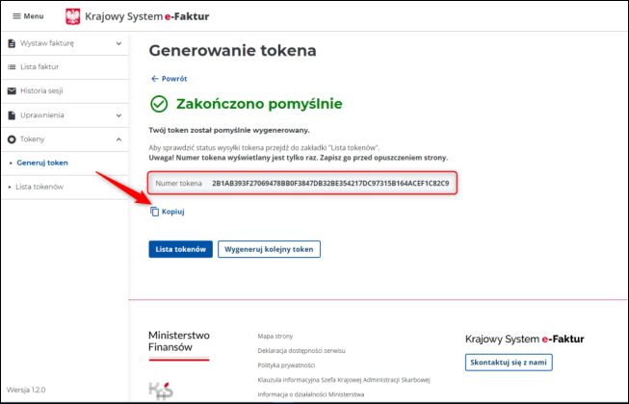This screenshot has width=629, height=404.
Task: Click the copy icon beside Kopiuj
Action: pos(154,211)
